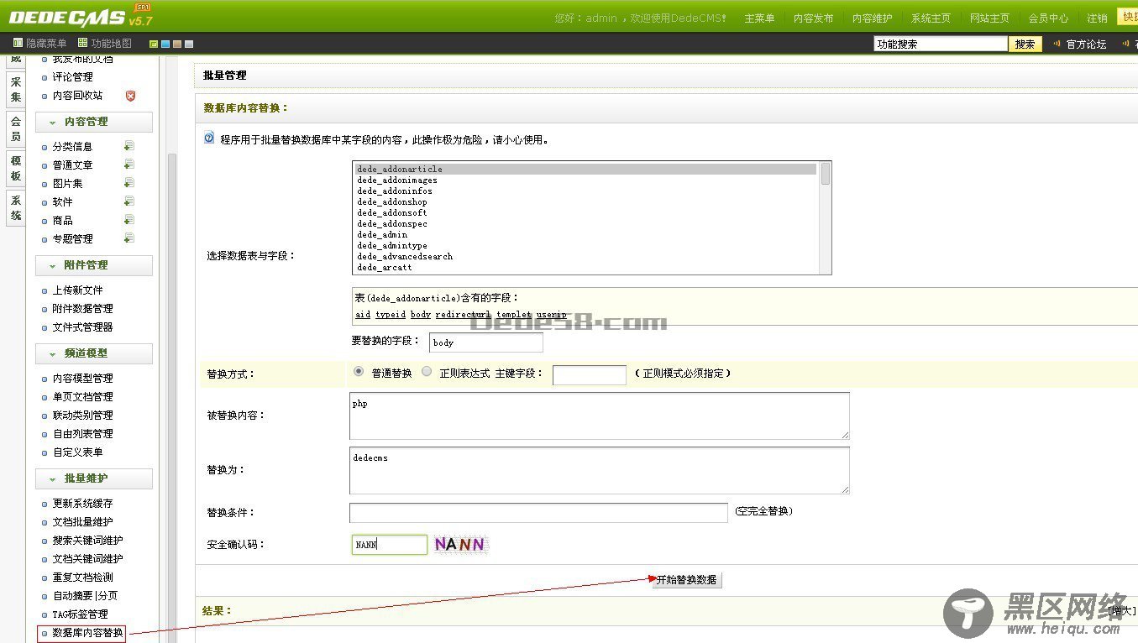The image size is (1138, 643).
Task: Click the NANN captcha image
Action: [459, 545]
